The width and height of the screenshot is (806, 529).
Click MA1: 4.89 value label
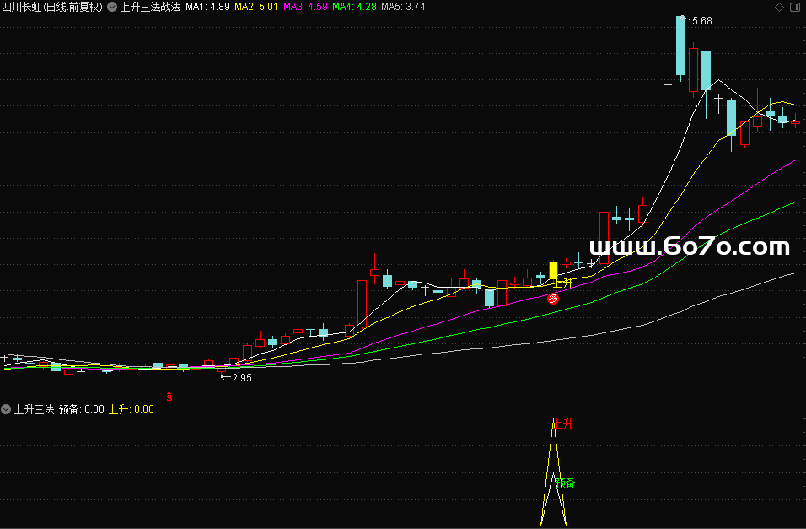click(x=207, y=7)
